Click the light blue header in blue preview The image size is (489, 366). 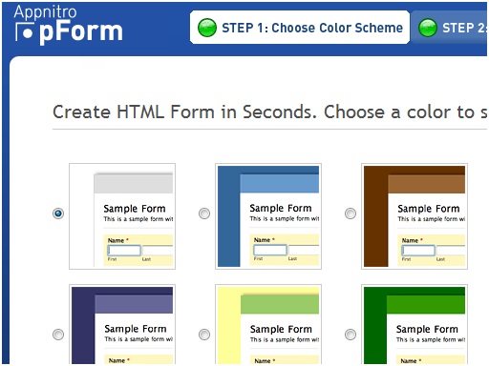tap(279, 184)
